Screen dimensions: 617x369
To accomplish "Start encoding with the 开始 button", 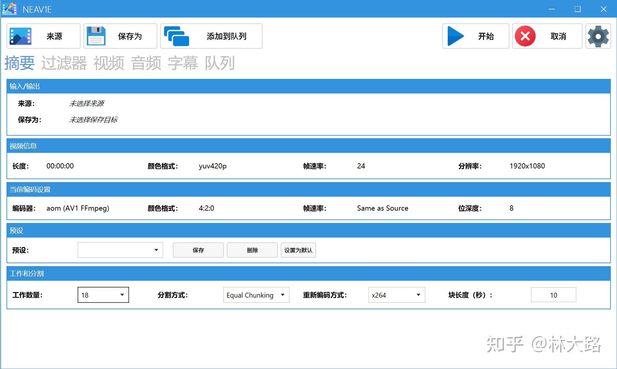I will (475, 36).
